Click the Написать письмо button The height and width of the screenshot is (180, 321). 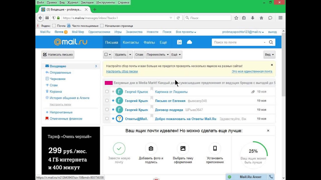point(58,54)
